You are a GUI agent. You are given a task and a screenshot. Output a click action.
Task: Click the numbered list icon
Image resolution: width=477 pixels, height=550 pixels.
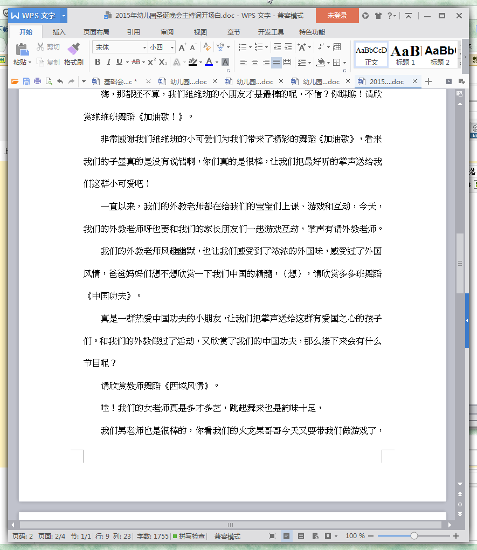(x=259, y=47)
